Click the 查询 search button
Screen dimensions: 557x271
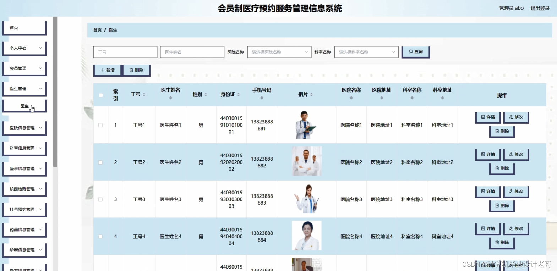coord(416,52)
